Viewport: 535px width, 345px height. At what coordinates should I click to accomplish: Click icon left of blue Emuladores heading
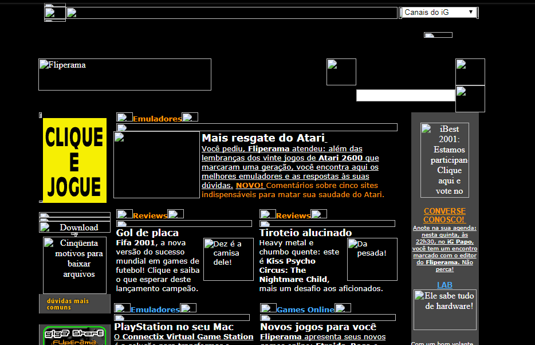[122, 308]
